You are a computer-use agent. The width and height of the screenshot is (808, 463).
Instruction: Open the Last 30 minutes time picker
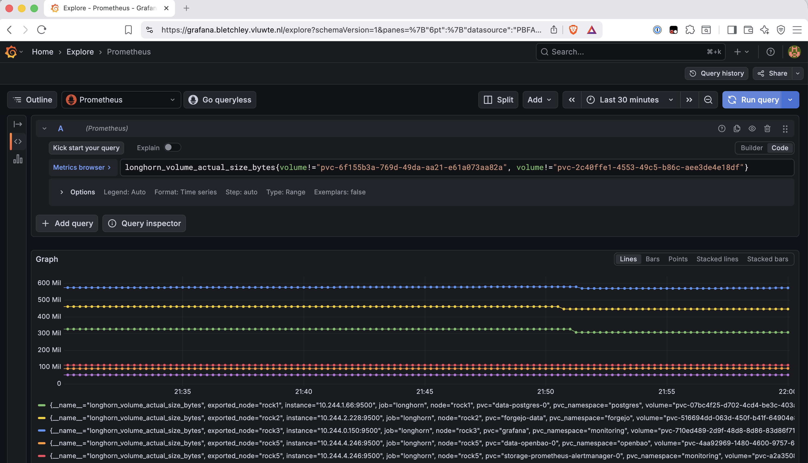631,100
